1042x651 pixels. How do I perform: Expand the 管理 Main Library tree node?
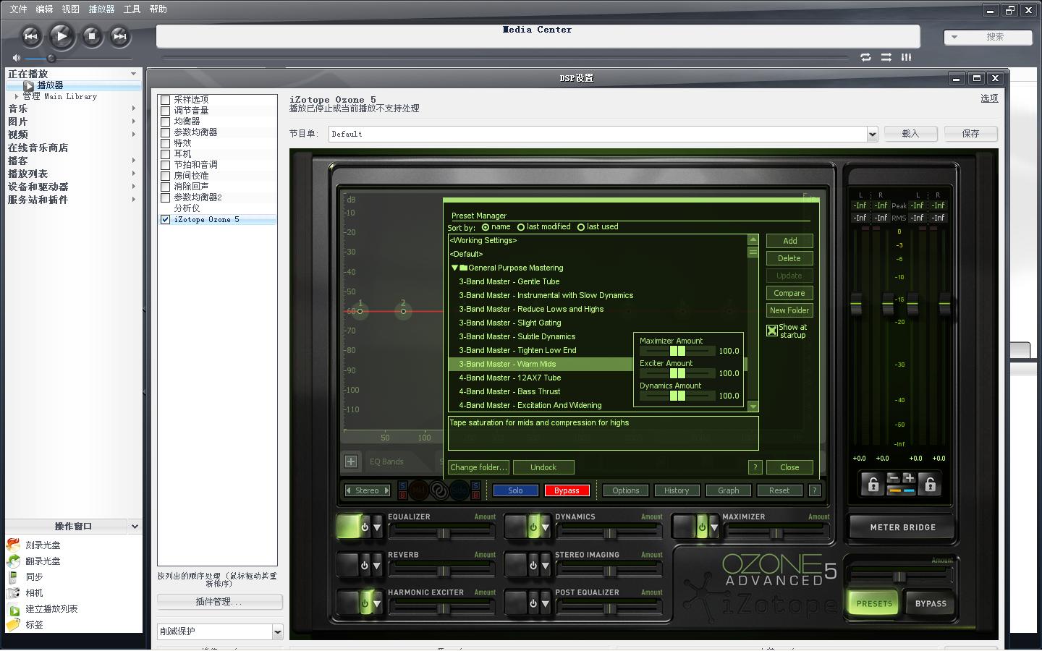point(17,96)
